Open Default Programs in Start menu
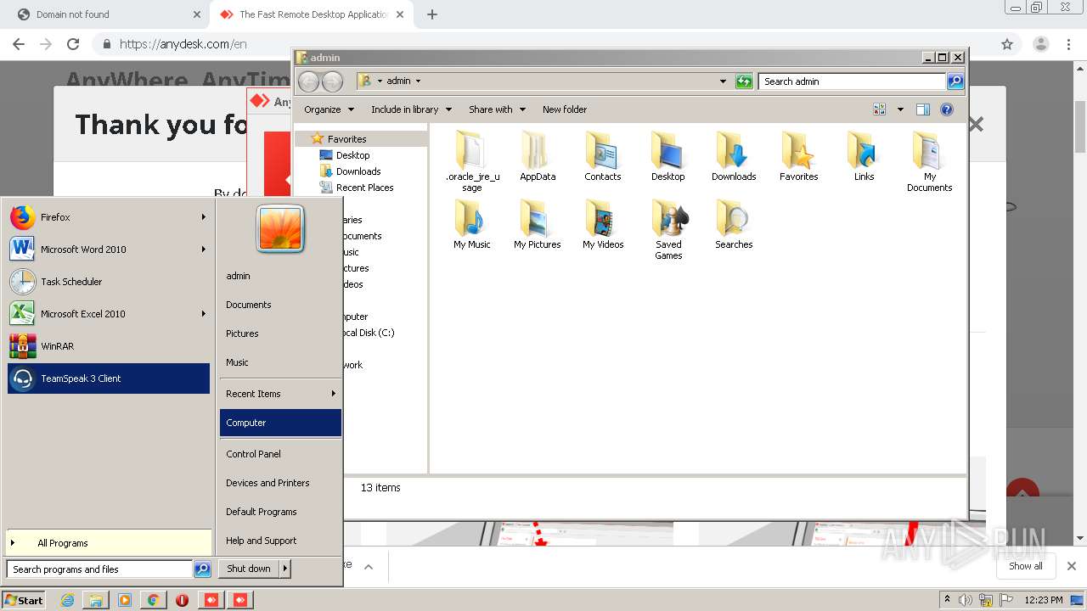The image size is (1087, 611). 280,512
